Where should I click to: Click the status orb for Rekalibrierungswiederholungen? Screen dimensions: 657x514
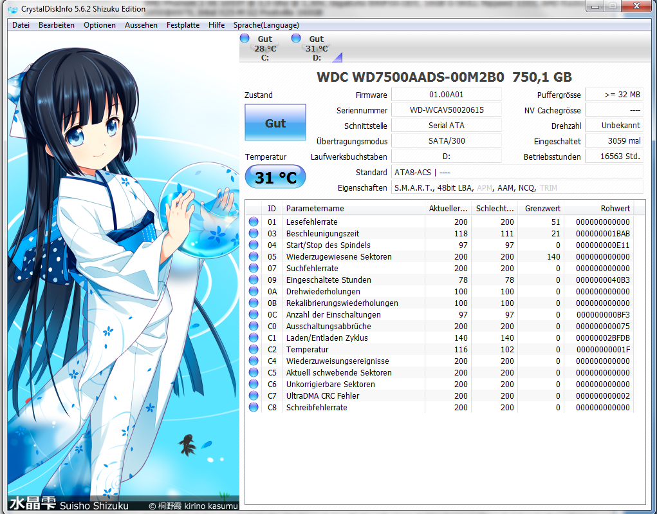254,303
